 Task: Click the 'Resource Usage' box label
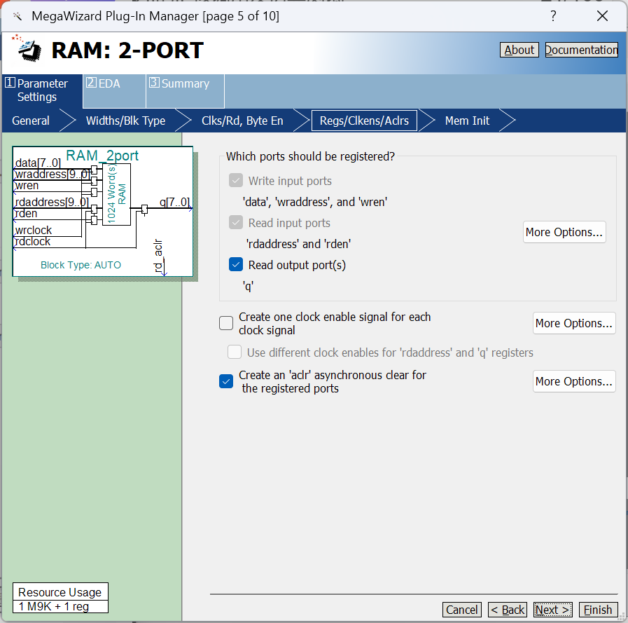(60, 592)
